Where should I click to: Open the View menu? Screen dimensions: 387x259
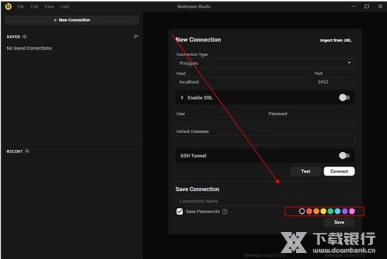(49, 6)
